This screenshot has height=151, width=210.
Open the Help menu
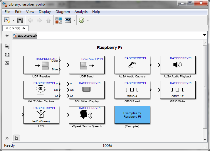(x=96, y=12)
